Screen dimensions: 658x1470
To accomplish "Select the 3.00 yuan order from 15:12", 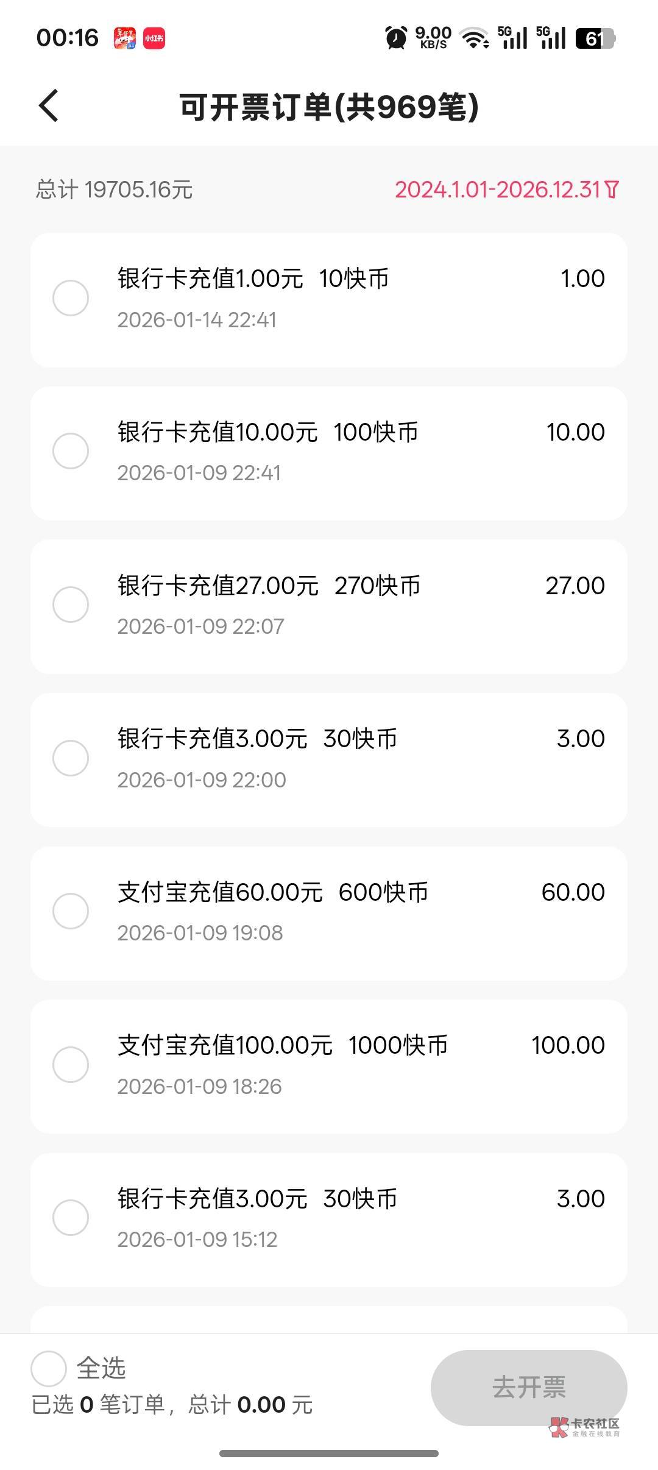I will (x=71, y=1218).
